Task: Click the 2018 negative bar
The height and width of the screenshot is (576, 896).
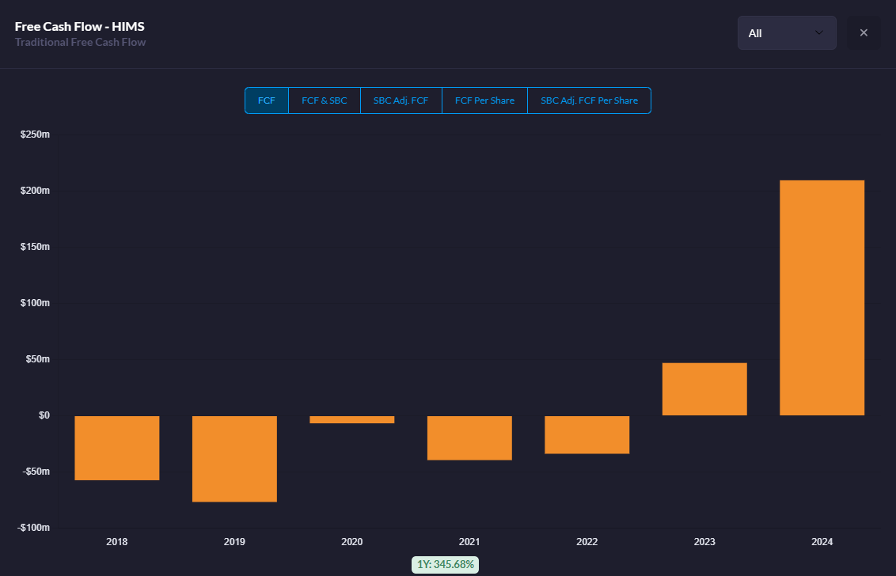Action: click(x=117, y=448)
